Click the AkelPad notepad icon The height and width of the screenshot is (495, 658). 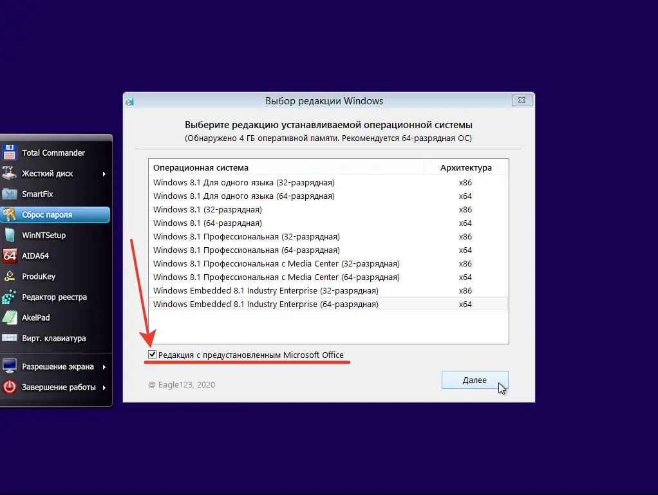pyautogui.click(x=9, y=317)
